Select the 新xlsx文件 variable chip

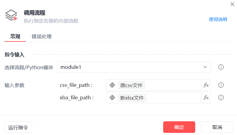click(x=132, y=98)
